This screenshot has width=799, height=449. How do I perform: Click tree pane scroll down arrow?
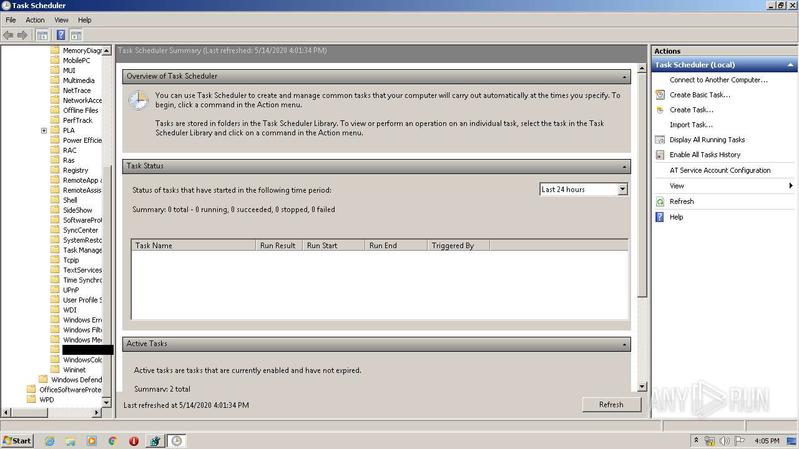coord(106,403)
